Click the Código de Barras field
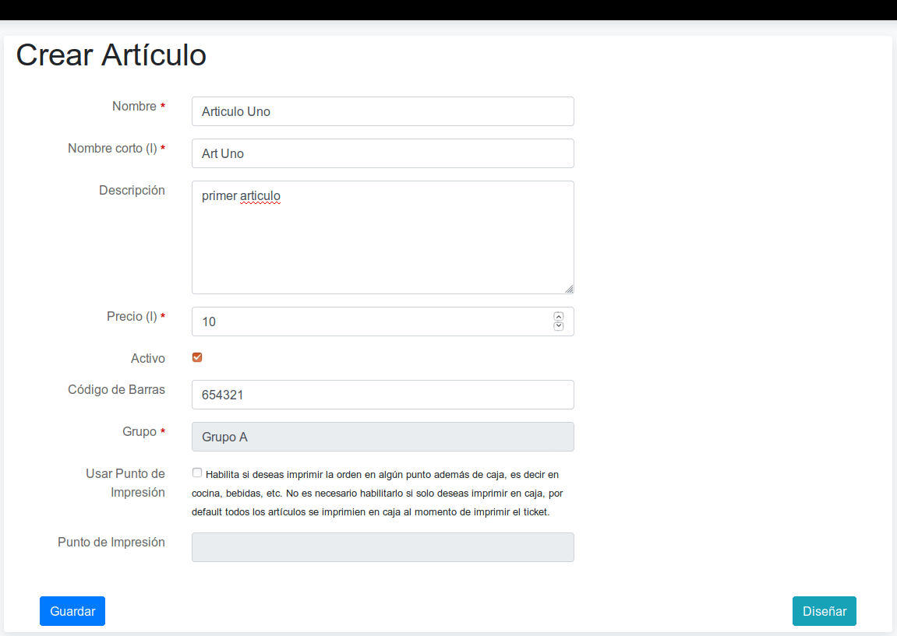 [x=382, y=395]
